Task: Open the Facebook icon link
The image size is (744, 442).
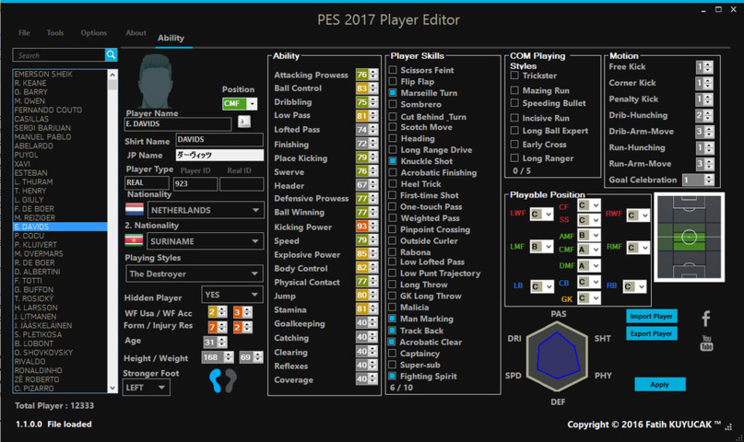Action: pos(706,319)
